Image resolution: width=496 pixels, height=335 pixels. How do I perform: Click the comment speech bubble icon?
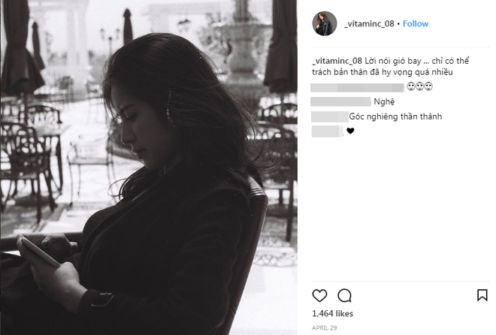[x=344, y=295]
